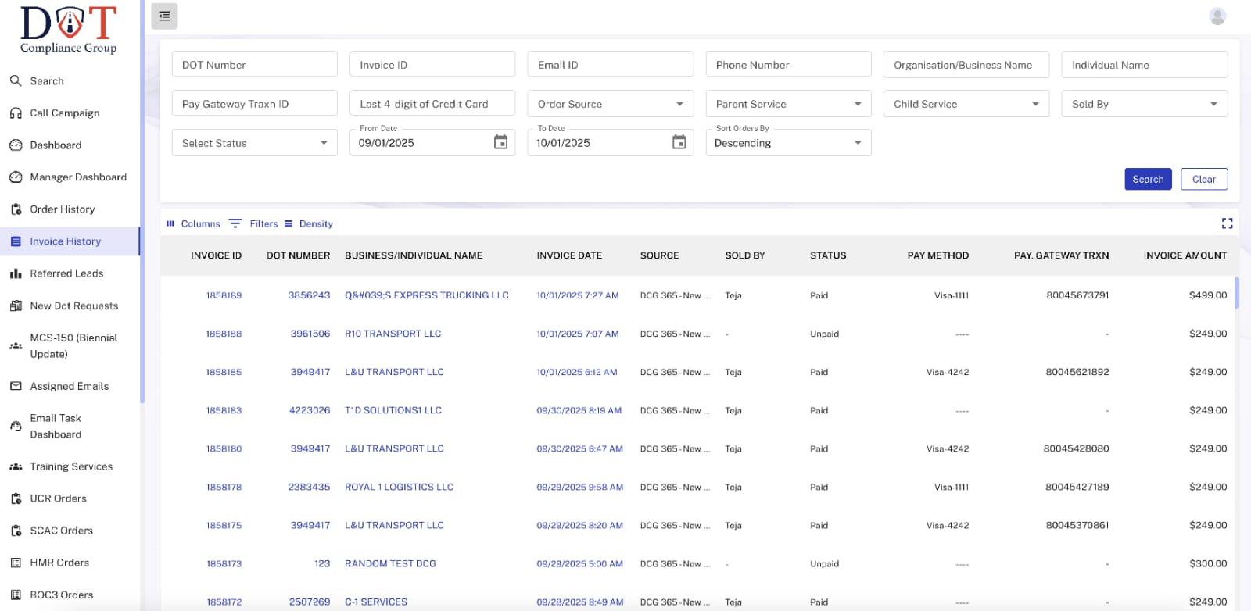The width and height of the screenshot is (1251, 611).
Task: Click the DOT Number input field
Action: point(254,65)
